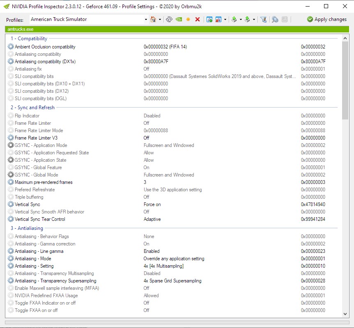Open the remove application dropdown arrow

pos(225,20)
